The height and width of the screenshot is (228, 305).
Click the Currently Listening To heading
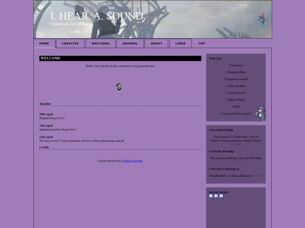coord(224,169)
